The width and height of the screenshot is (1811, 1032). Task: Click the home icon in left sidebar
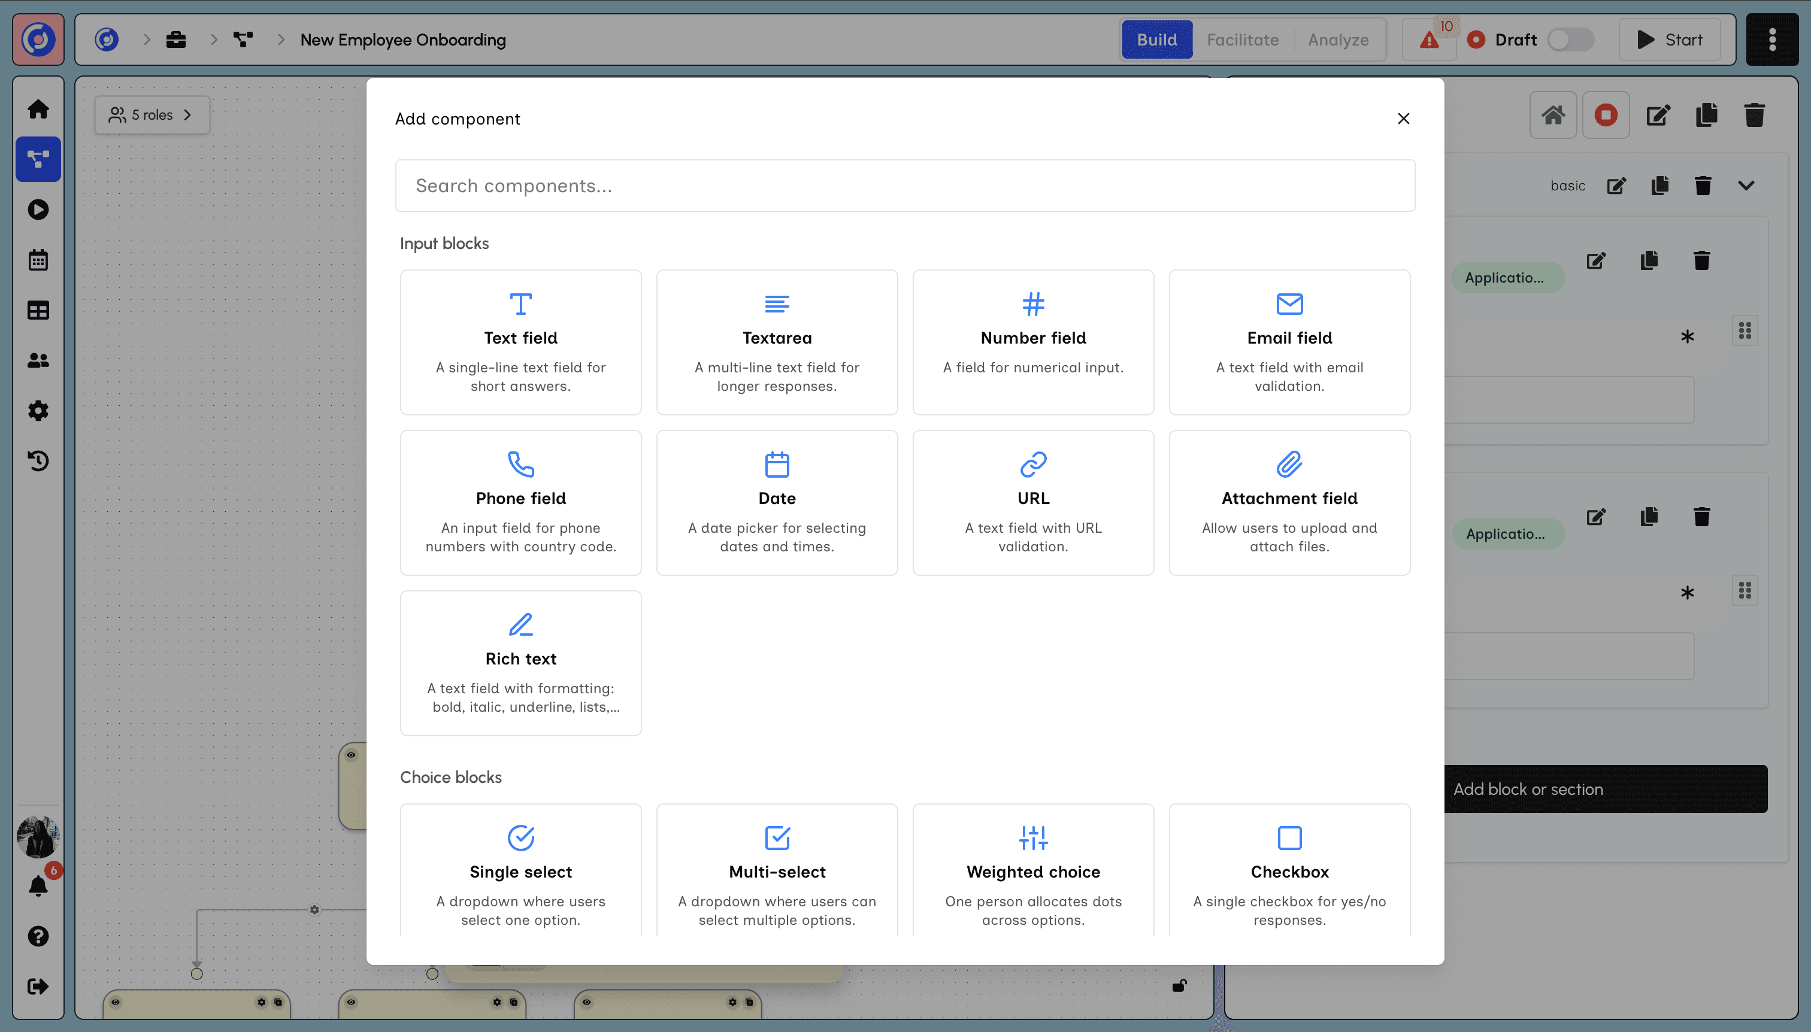[38, 109]
